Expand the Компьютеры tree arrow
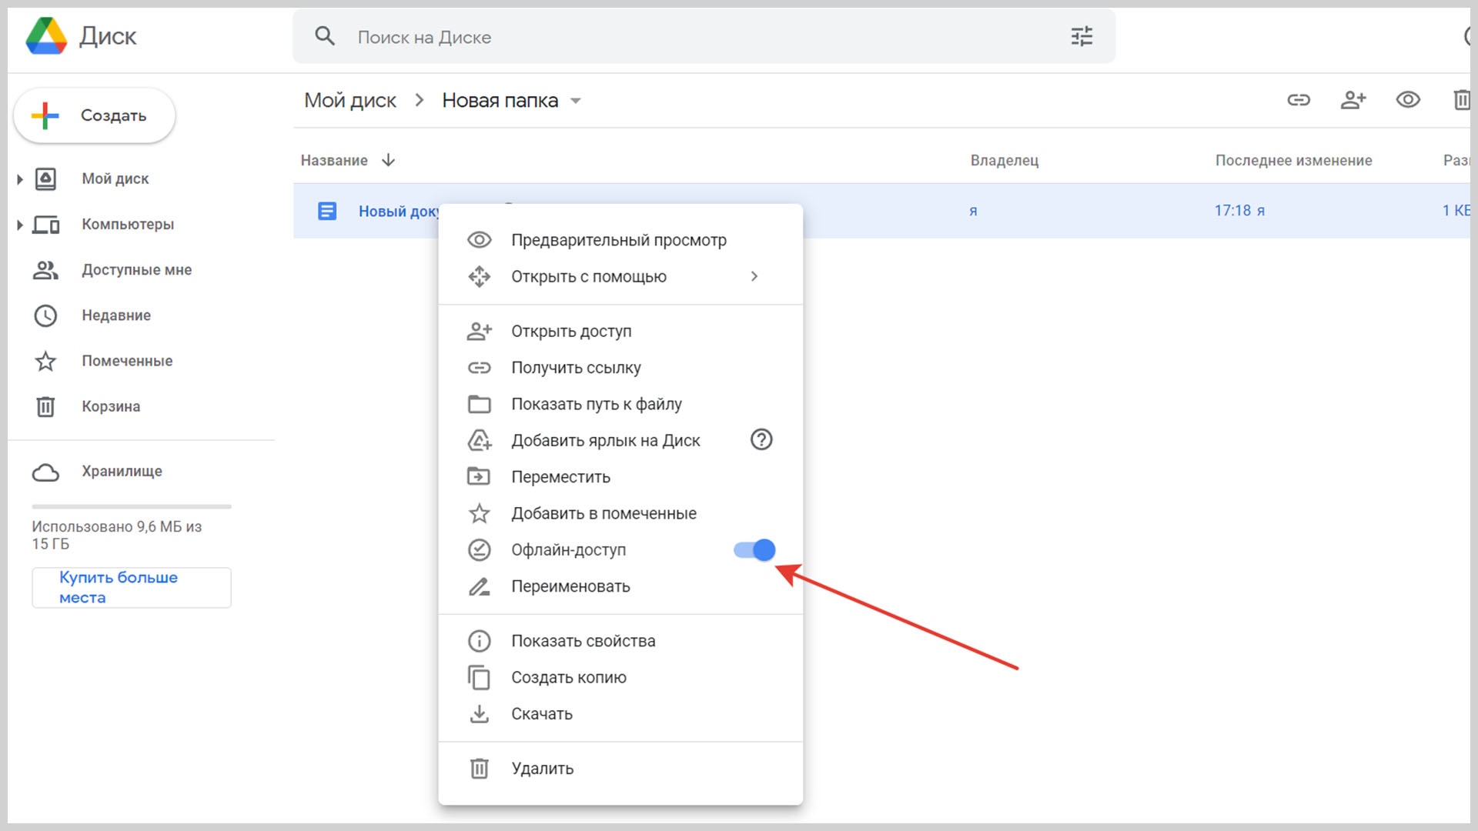 point(20,225)
